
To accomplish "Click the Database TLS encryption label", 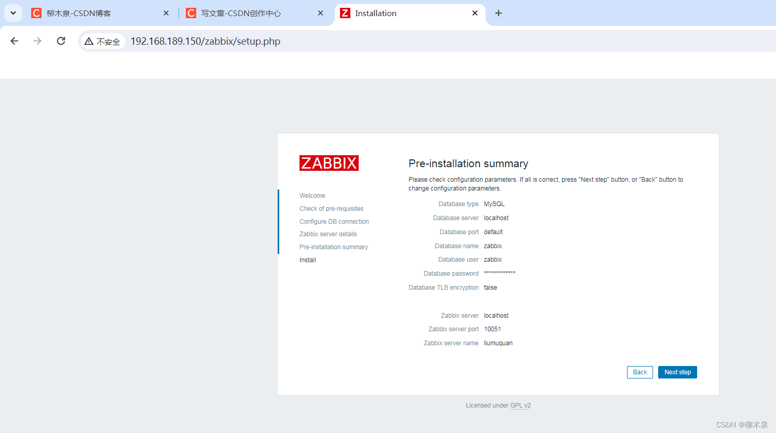I will [444, 288].
